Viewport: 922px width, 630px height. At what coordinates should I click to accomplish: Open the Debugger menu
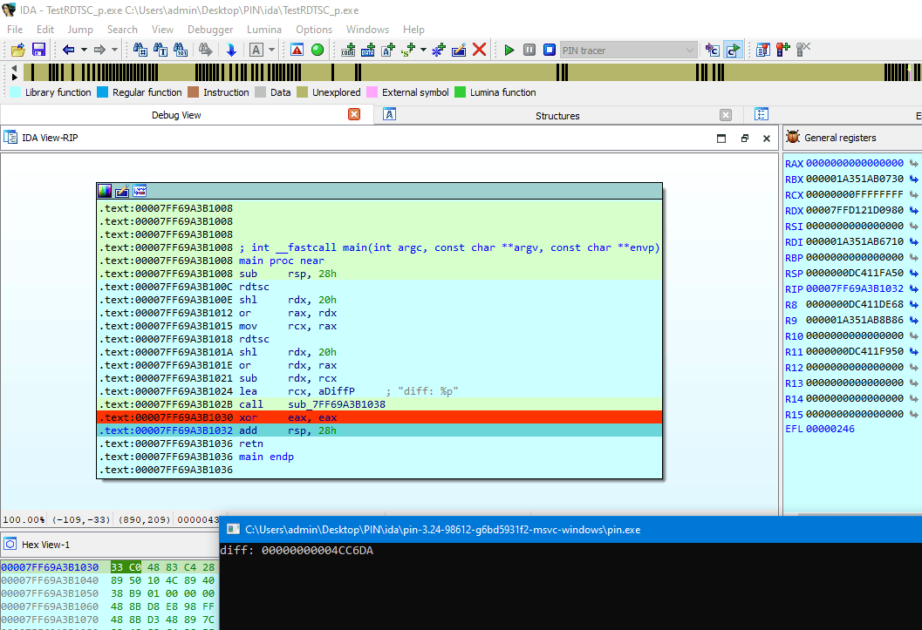210,29
